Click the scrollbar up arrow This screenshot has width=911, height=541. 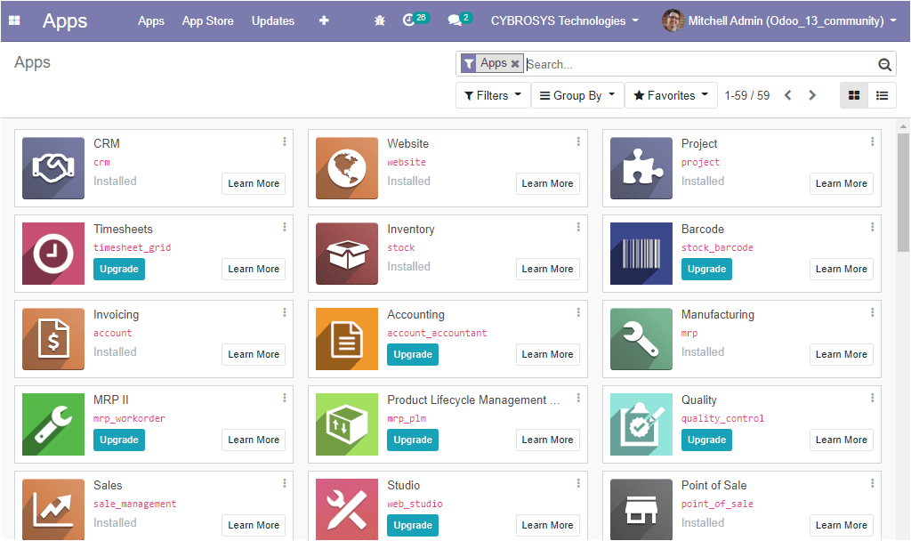(903, 126)
